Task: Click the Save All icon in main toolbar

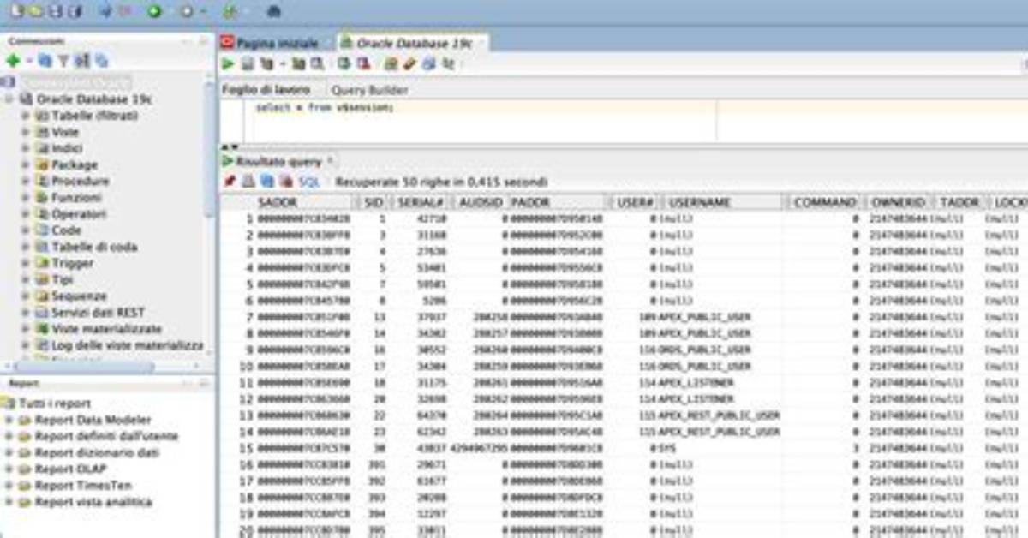Action: click(75, 11)
